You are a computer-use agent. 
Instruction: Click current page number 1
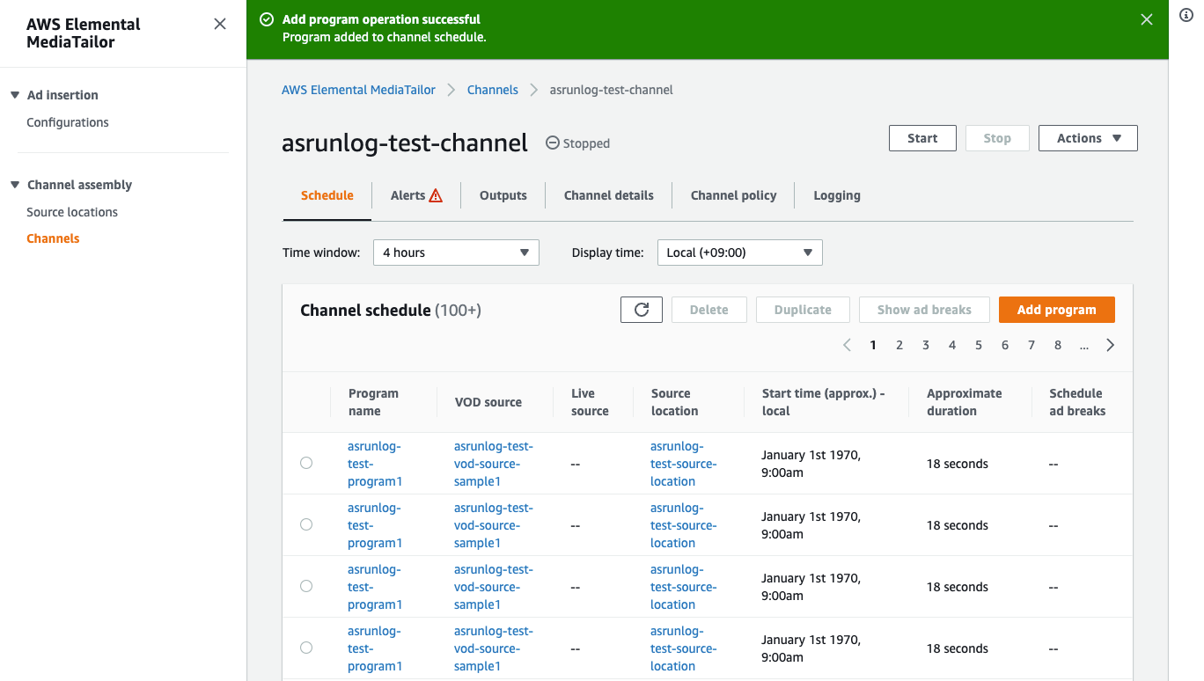tap(873, 345)
